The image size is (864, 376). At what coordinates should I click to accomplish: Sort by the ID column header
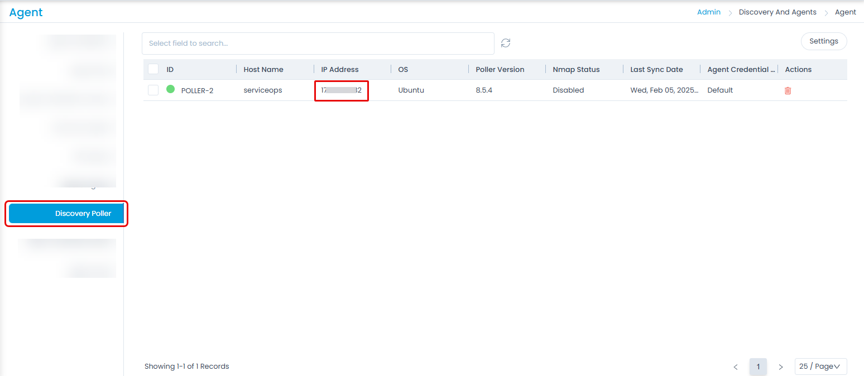[x=170, y=70]
